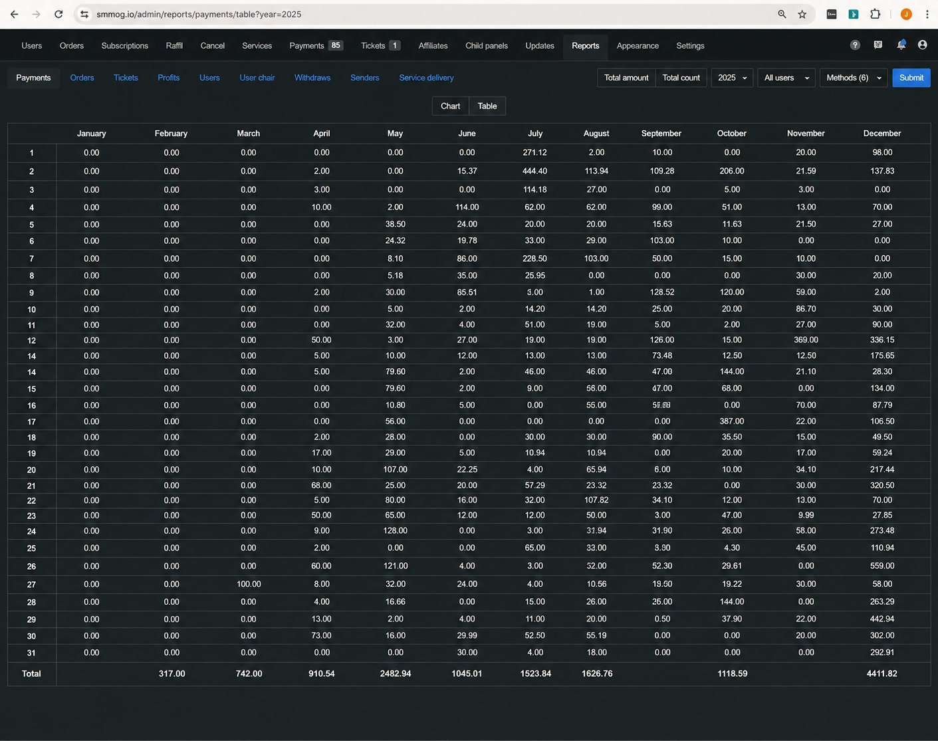938x741 pixels.
Task: Open the Settings section
Action: (690, 46)
